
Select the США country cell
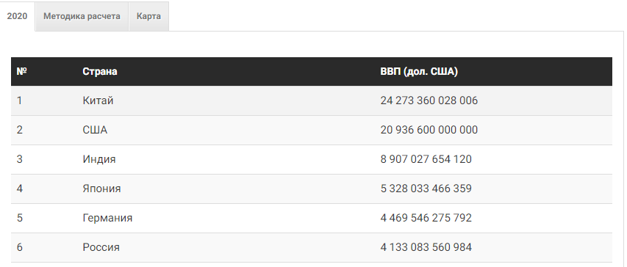(95, 130)
